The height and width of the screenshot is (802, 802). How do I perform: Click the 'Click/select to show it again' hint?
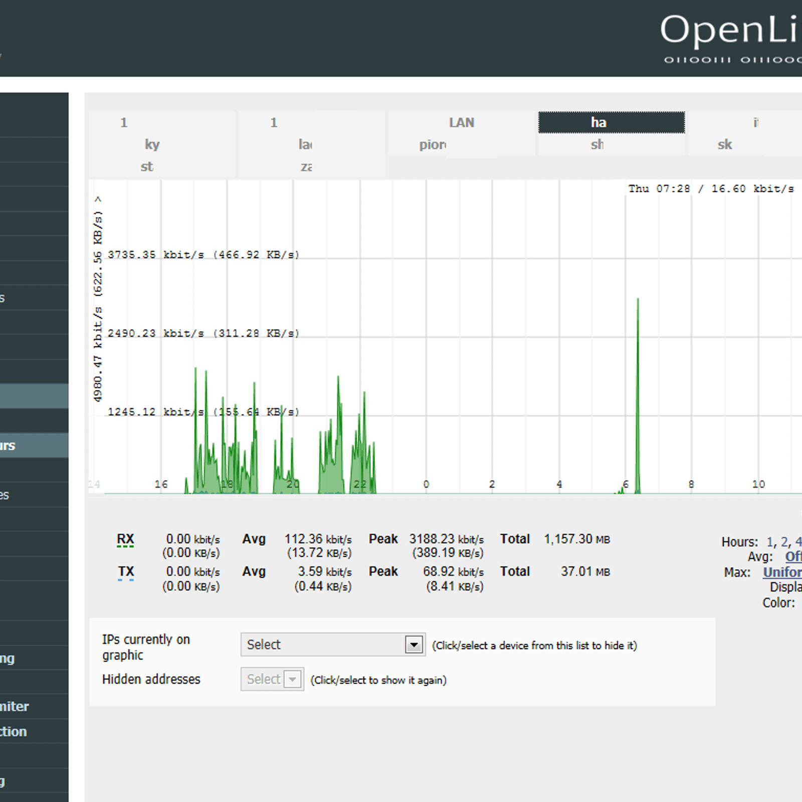click(378, 680)
